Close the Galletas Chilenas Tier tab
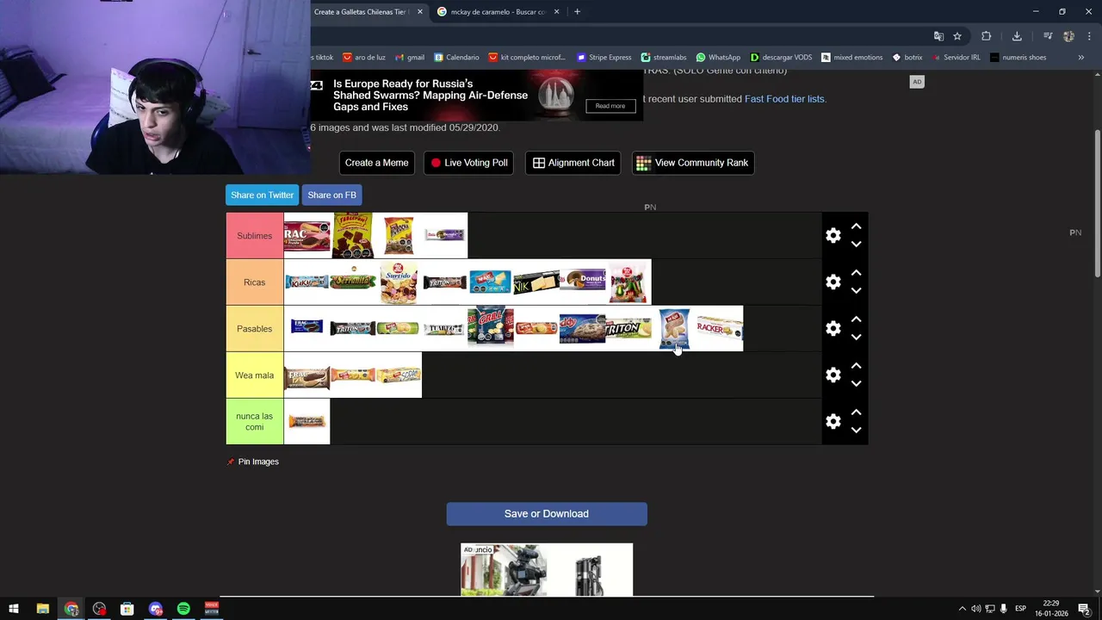 (x=420, y=12)
